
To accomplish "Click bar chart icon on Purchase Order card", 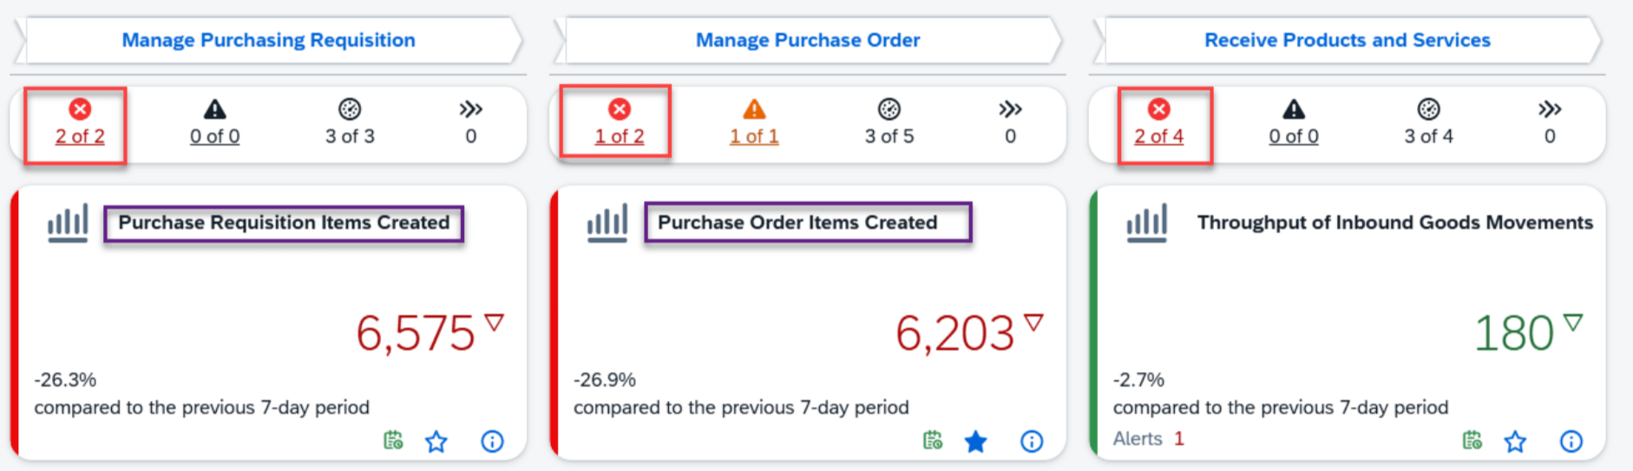I will pyautogui.click(x=607, y=223).
